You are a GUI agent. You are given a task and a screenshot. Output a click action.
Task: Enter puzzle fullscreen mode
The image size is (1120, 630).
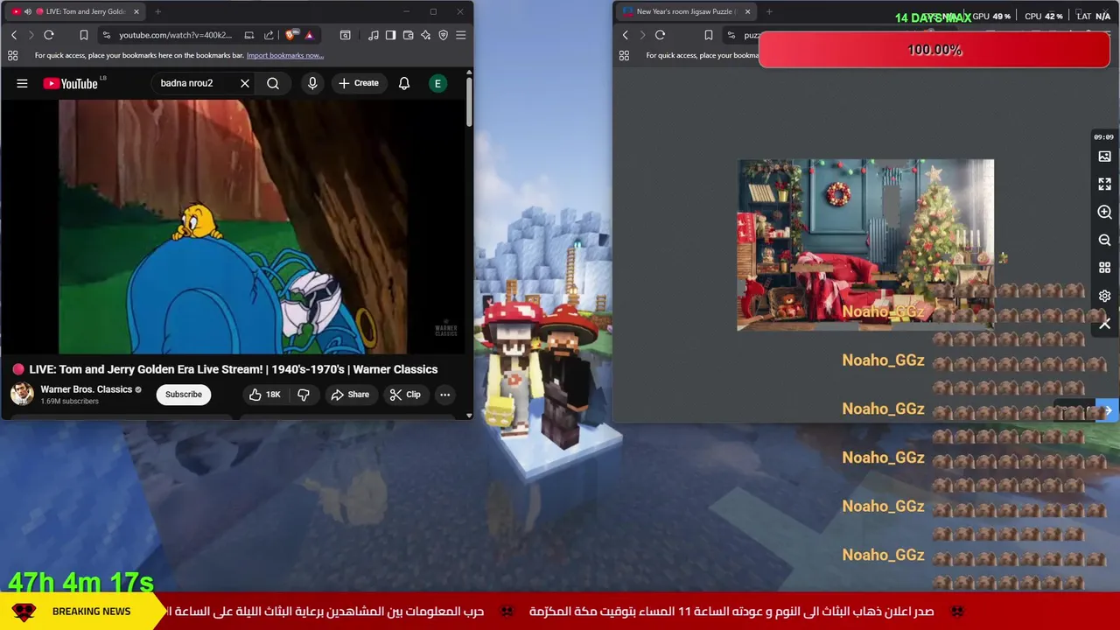tap(1105, 185)
